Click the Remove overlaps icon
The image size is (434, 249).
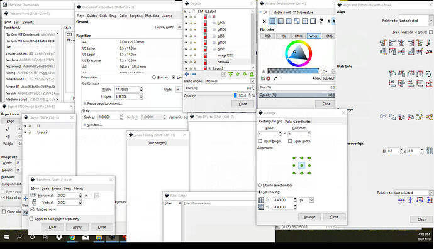(429, 151)
